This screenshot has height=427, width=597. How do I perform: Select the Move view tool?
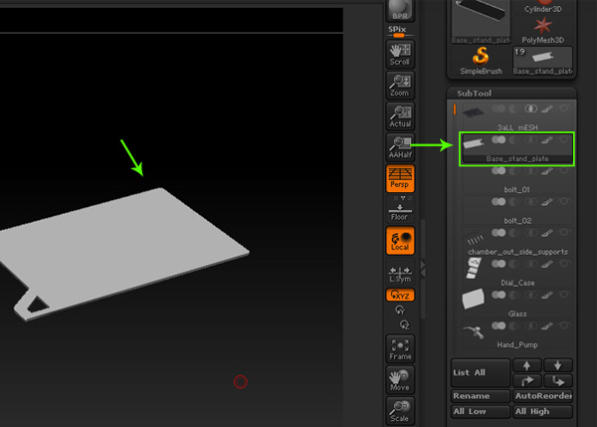pos(400,379)
